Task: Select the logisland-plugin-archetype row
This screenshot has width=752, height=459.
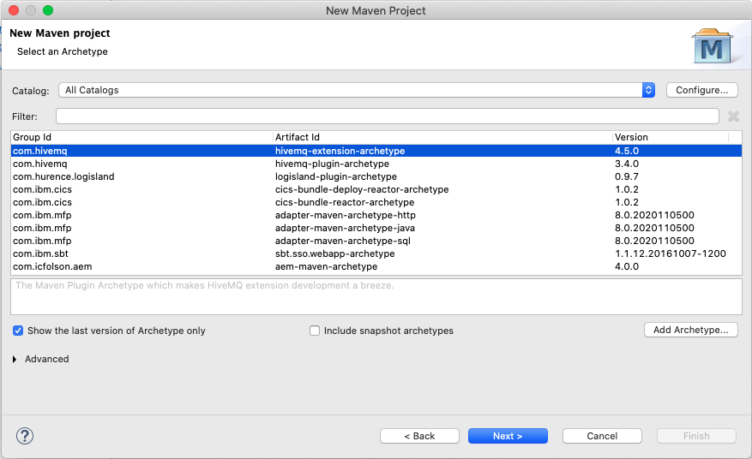Action: coord(335,176)
